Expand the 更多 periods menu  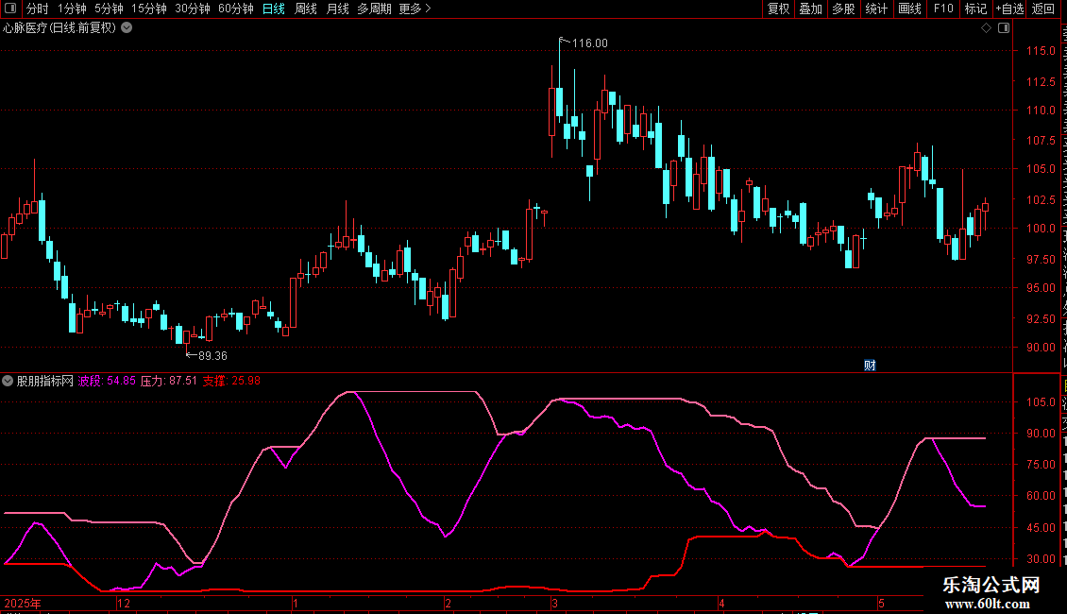(x=415, y=9)
